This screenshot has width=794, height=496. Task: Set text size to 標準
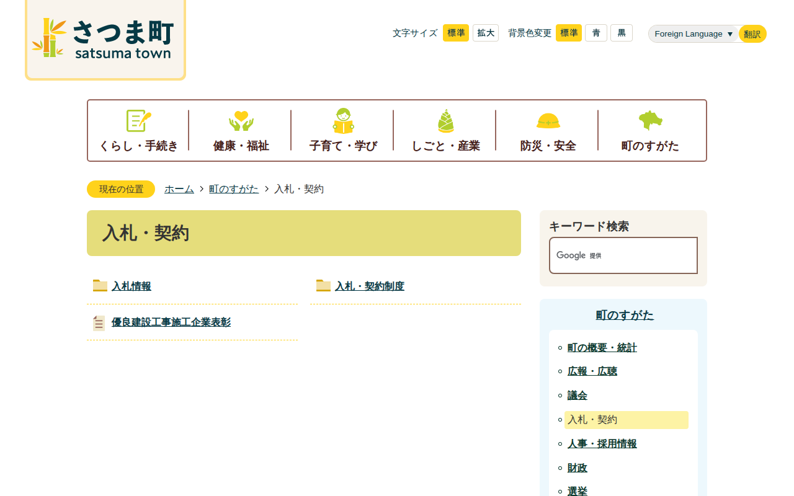[x=456, y=33]
